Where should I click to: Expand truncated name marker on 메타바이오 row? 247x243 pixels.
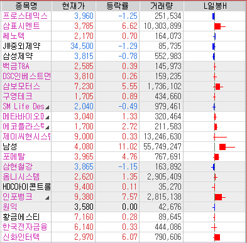tap(47, 117)
